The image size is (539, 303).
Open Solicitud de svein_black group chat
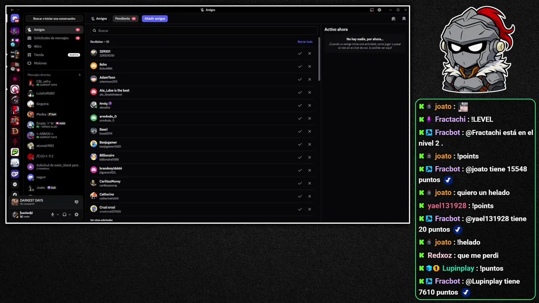(54, 167)
